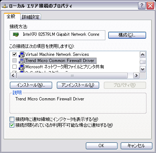The height and width of the screenshot is (153, 156).
Task: Select the Virtual Machine Network Services row
Action: click(57, 54)
